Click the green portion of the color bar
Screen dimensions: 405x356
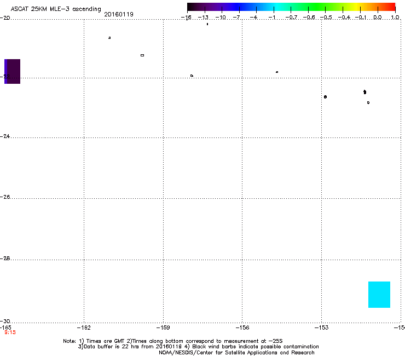tap(317, 7)
